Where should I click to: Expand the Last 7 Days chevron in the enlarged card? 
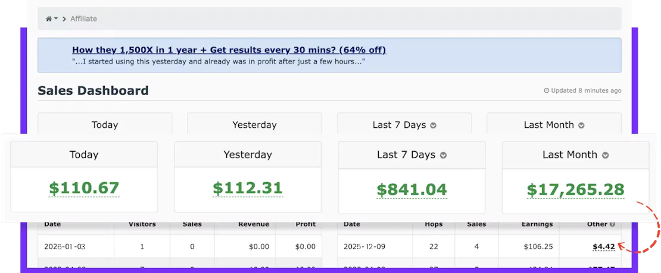(x=443, y=155)
